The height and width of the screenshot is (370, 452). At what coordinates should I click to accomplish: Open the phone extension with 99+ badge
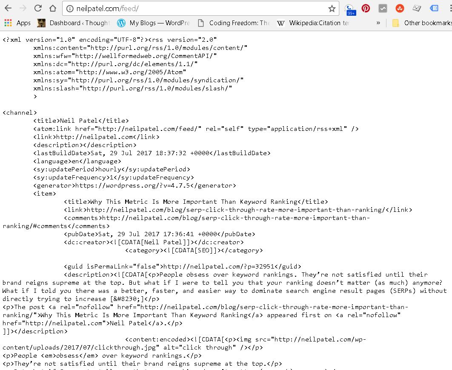350,9
